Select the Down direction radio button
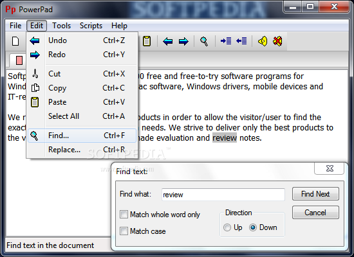Screen dimensions: 354x257 (x=253, y=227)
